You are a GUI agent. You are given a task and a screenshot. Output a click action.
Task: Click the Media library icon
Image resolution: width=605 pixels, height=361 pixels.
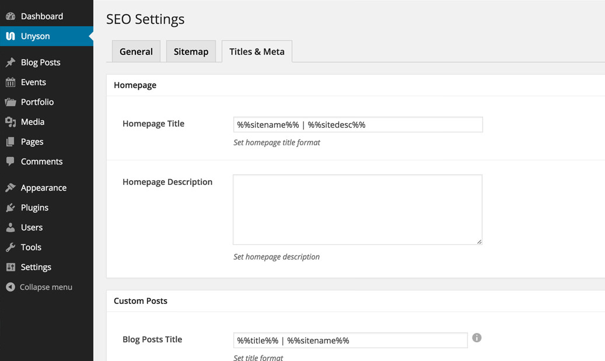11,122
